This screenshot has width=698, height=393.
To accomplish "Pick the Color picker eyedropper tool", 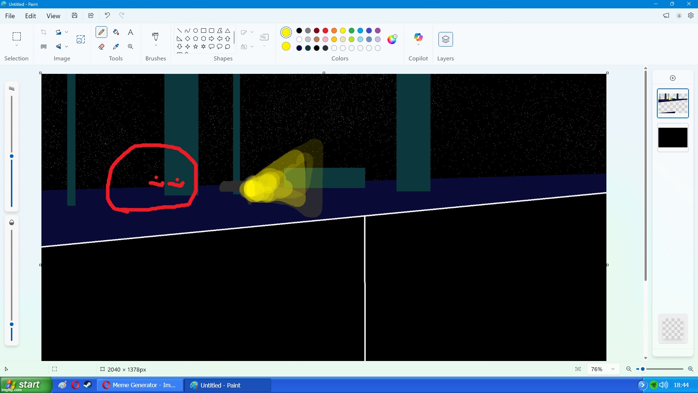I will pos(116,47).
